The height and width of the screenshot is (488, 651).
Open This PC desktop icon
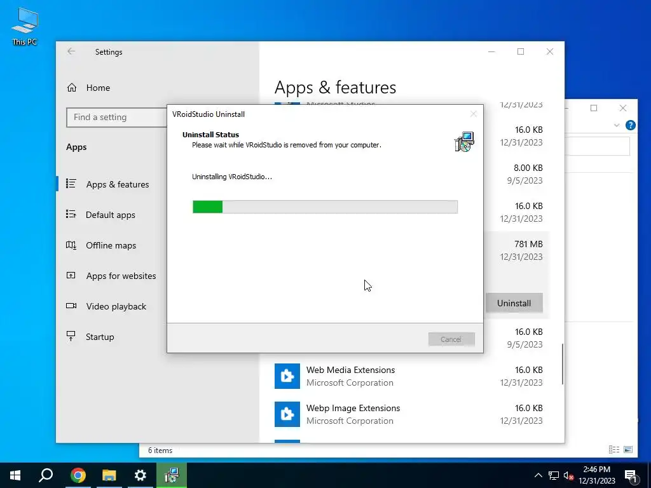click(x=25, y=26)
